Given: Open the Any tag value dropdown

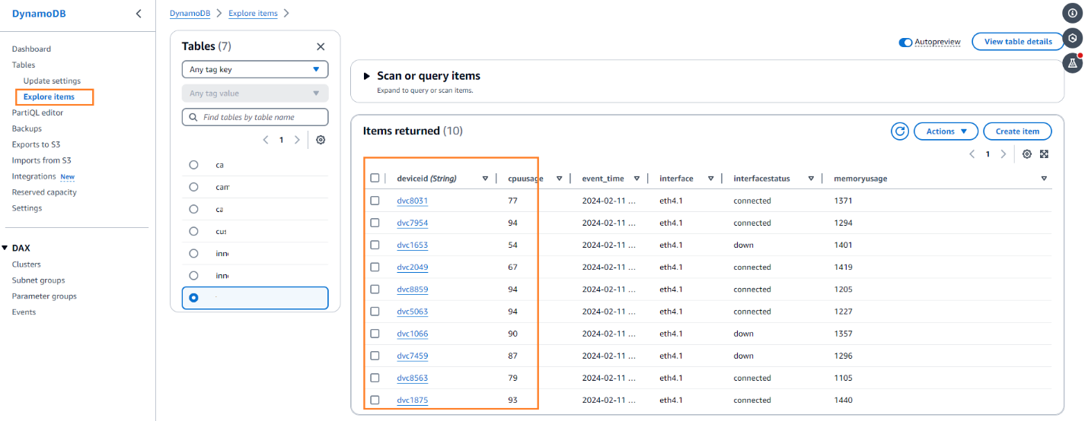Looking at the screenshot, I should (255, 93).
